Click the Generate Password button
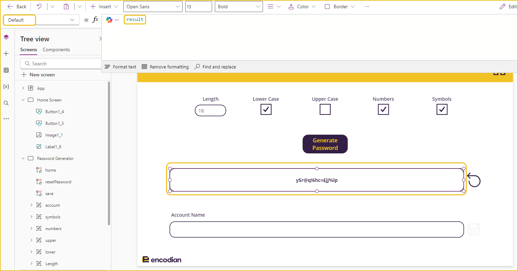518x271 pixels. pos(325,144)
